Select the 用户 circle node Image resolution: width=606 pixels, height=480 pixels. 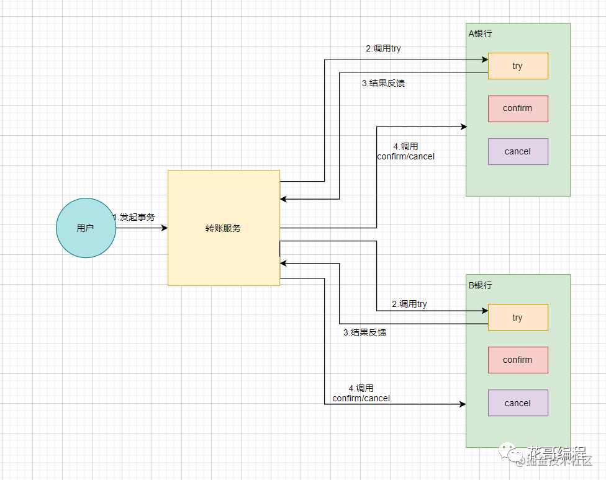pos(86,228)
